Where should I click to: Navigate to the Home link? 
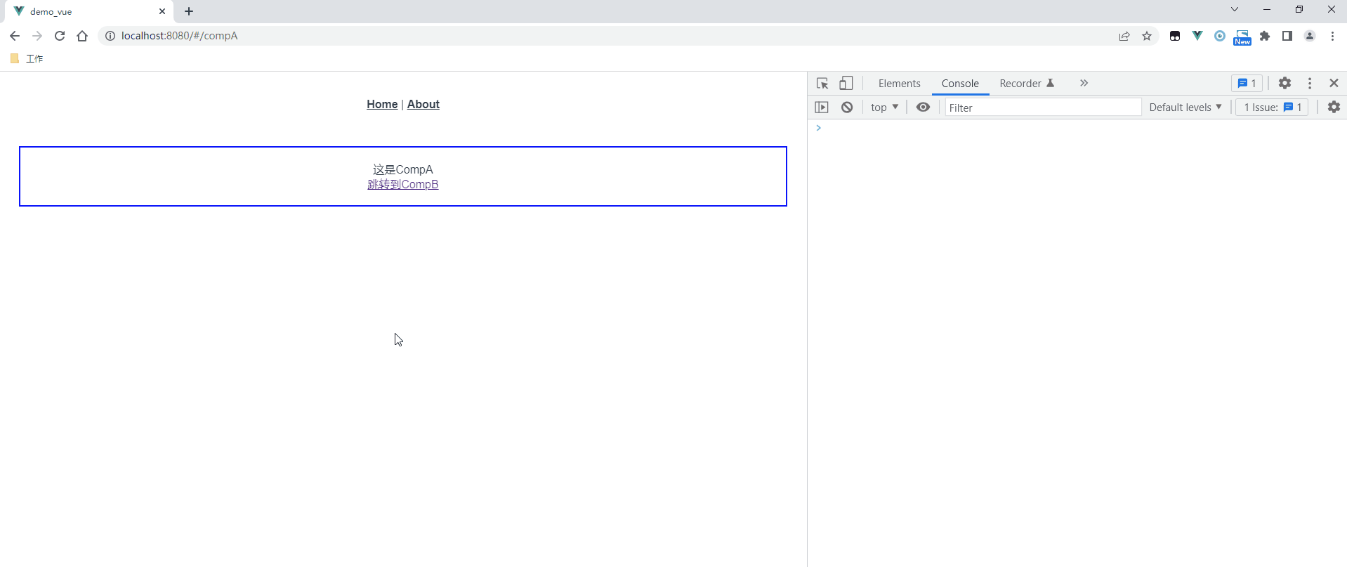(382, 104)
